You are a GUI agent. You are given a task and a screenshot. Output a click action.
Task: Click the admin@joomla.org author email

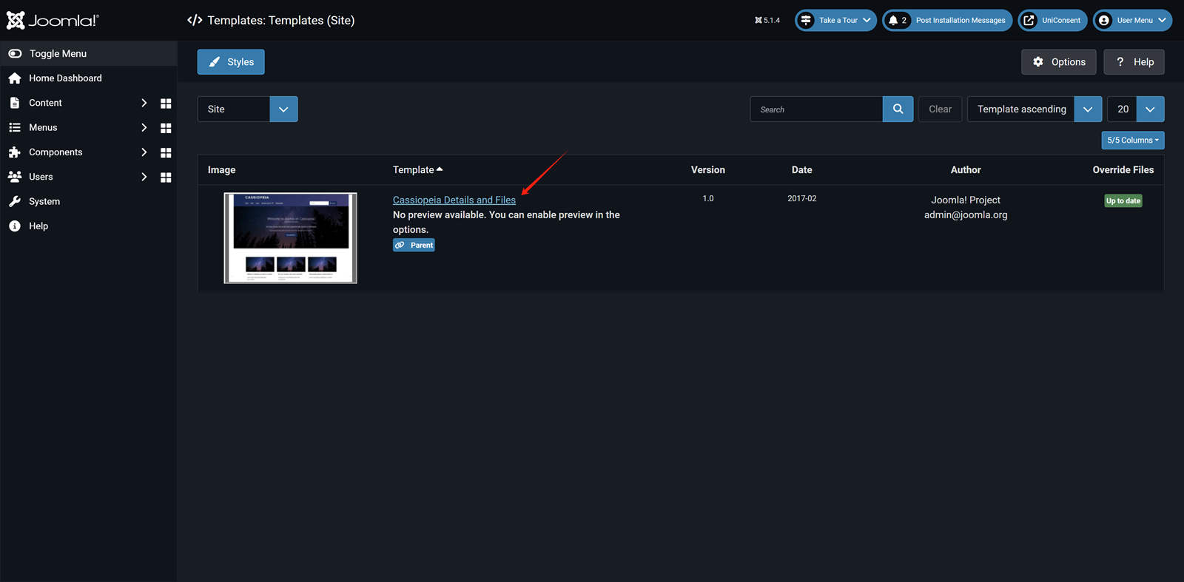click(966, 215)
